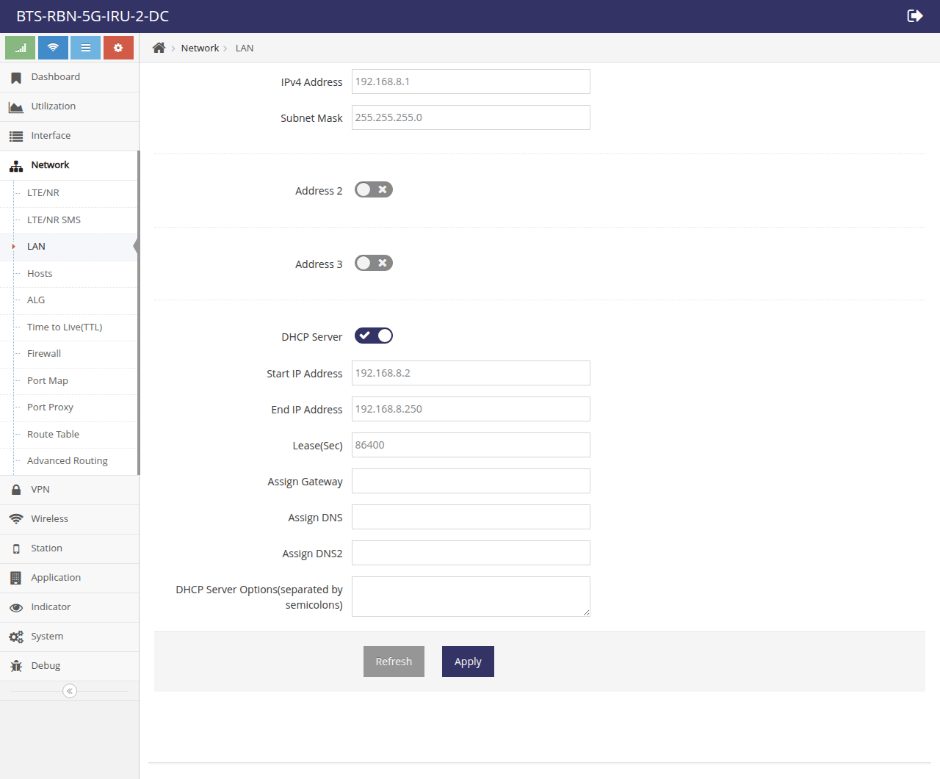Select LTE/NR submenu item

[69, 193]
